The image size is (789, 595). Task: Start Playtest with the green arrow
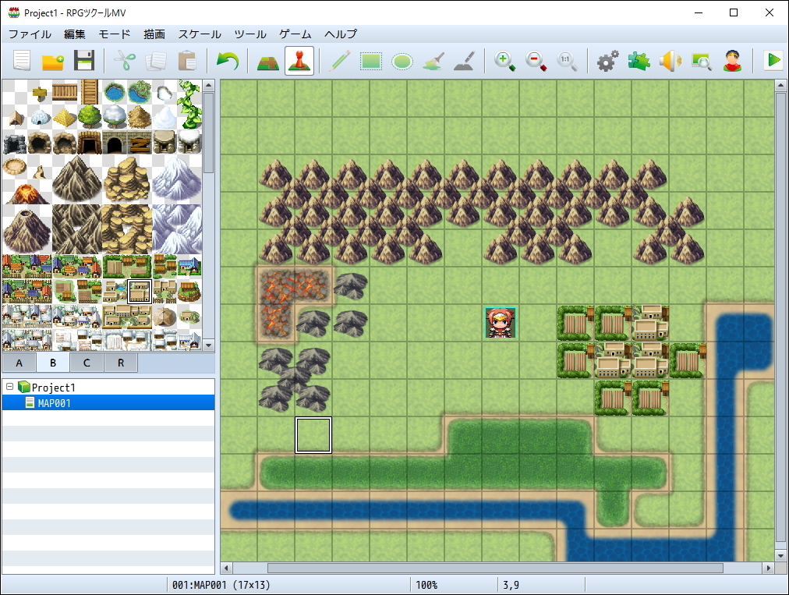pos(773,61)
